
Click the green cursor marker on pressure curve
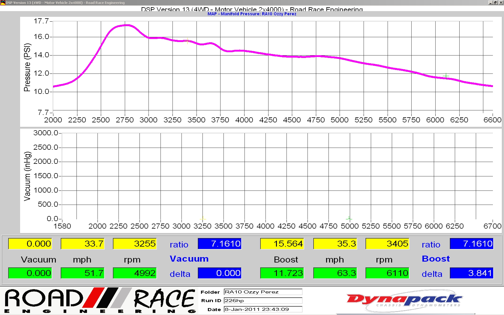(446, 76)
